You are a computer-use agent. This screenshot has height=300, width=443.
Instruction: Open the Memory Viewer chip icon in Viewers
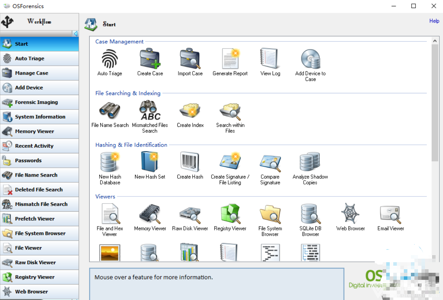[x=150, y=213]
